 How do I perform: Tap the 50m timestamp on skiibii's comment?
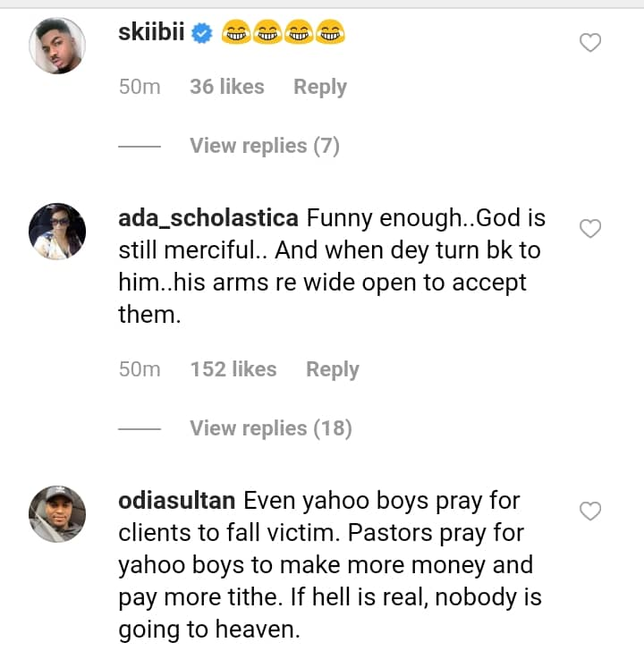(x=140, y=87)
